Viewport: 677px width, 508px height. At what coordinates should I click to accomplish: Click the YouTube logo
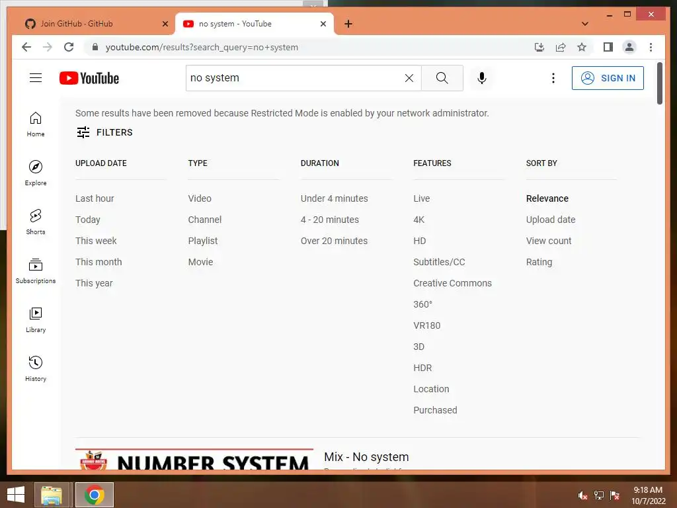click(89, 78)
